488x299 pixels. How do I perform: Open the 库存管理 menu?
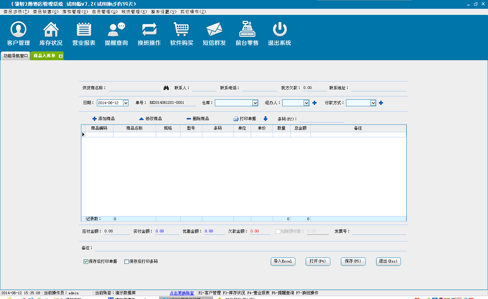[75, 11]
